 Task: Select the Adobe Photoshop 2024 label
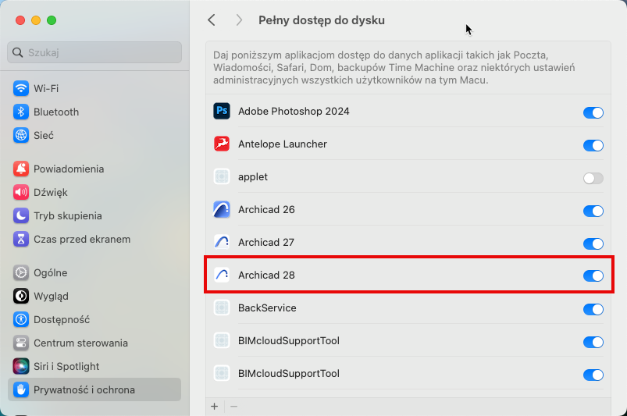[294, 111]
